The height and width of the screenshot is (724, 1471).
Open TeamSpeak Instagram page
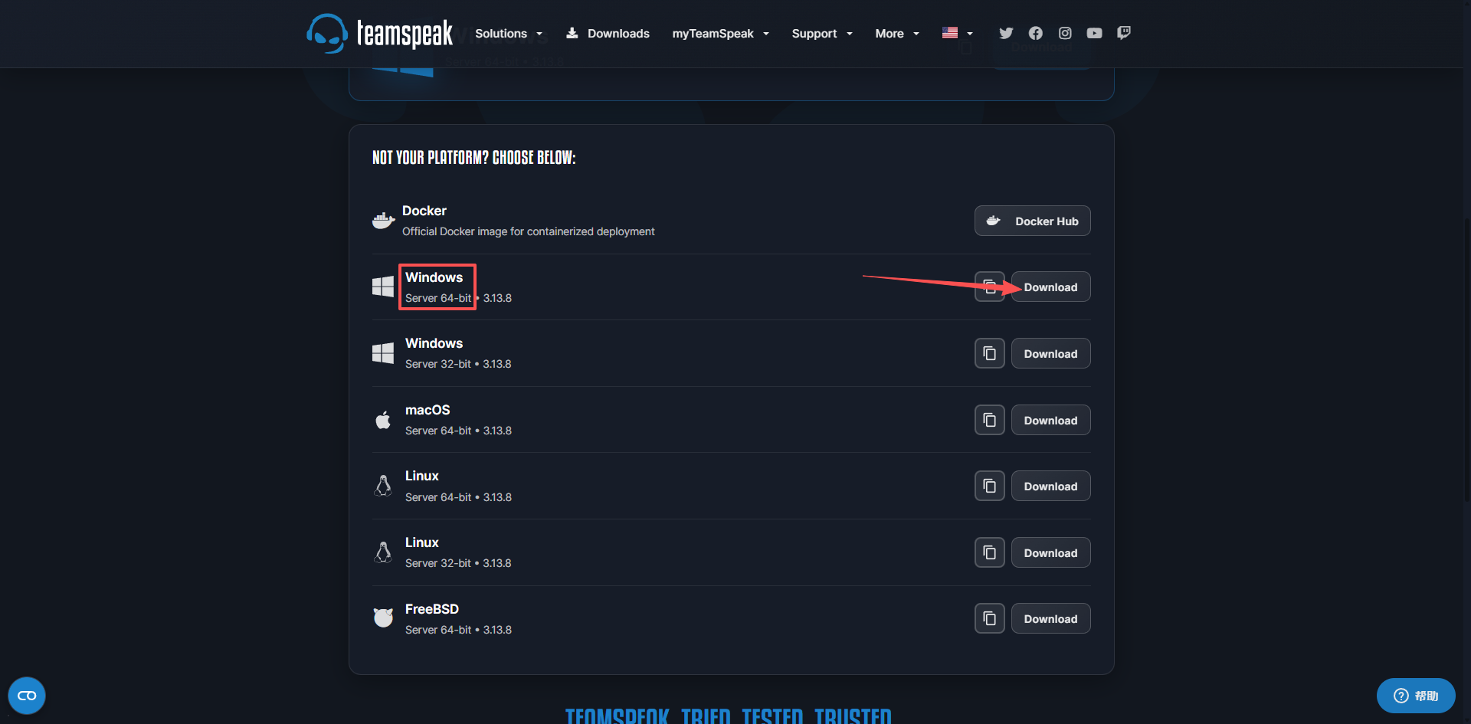1065,33
